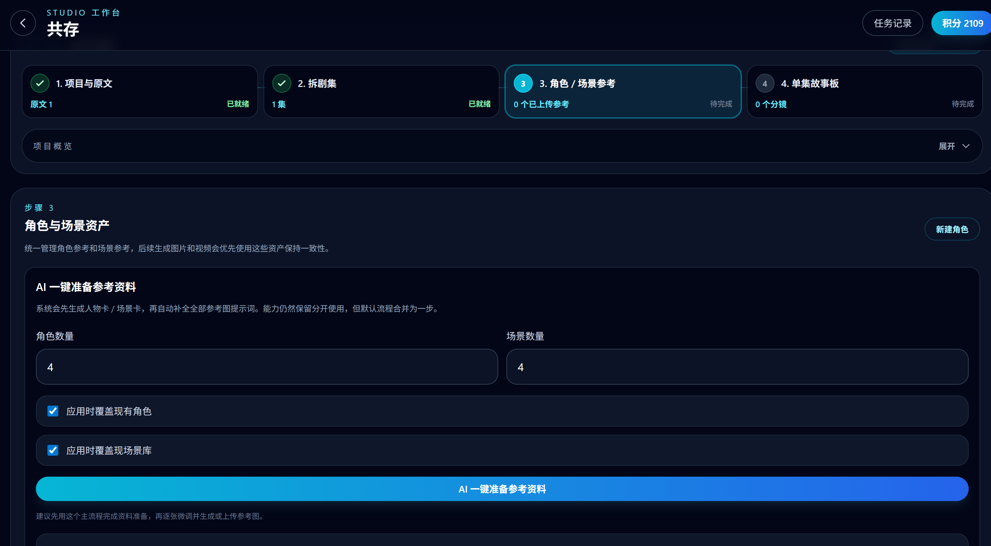This screenshot has width=991, height=546.
Task: Click the green checkmark of step 2
Action: (x=281, y=83)
